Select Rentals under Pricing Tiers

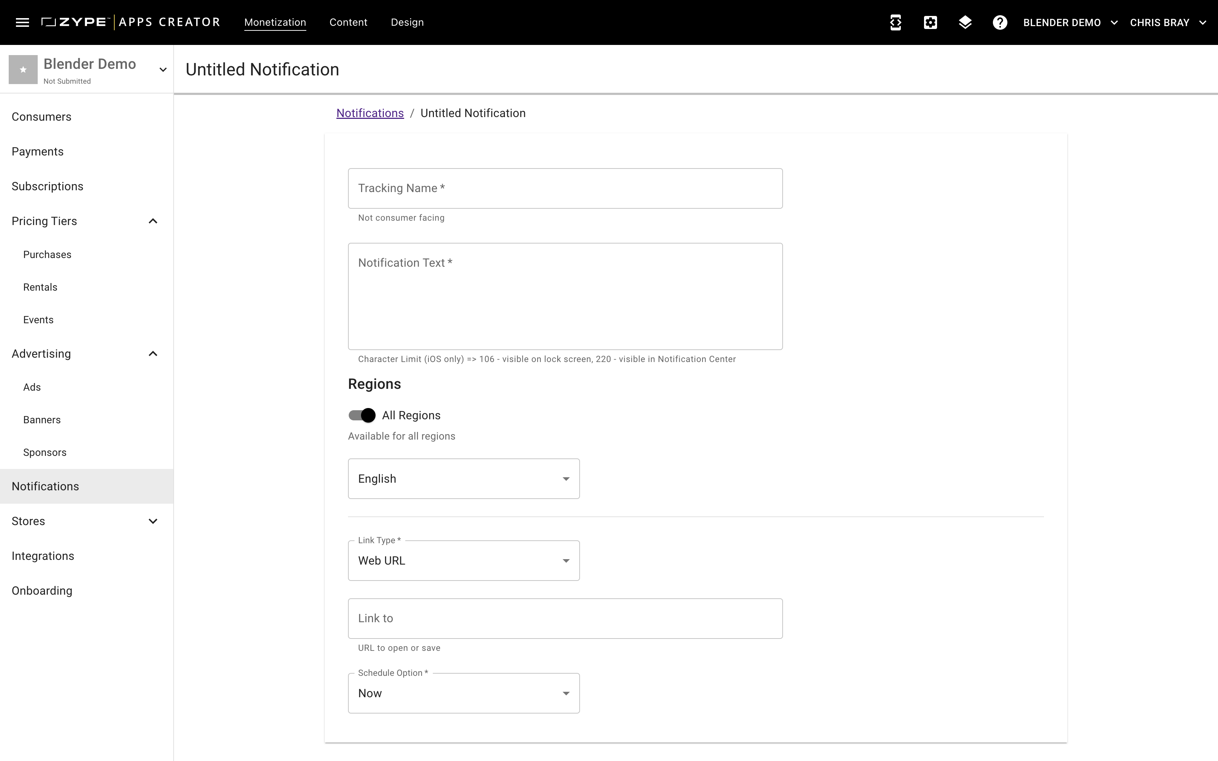pyautogui.click(x=87, y=287)
